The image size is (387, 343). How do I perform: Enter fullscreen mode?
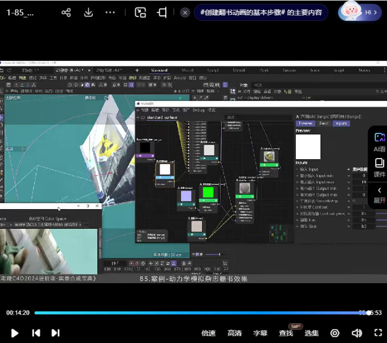tap(378, 333)
